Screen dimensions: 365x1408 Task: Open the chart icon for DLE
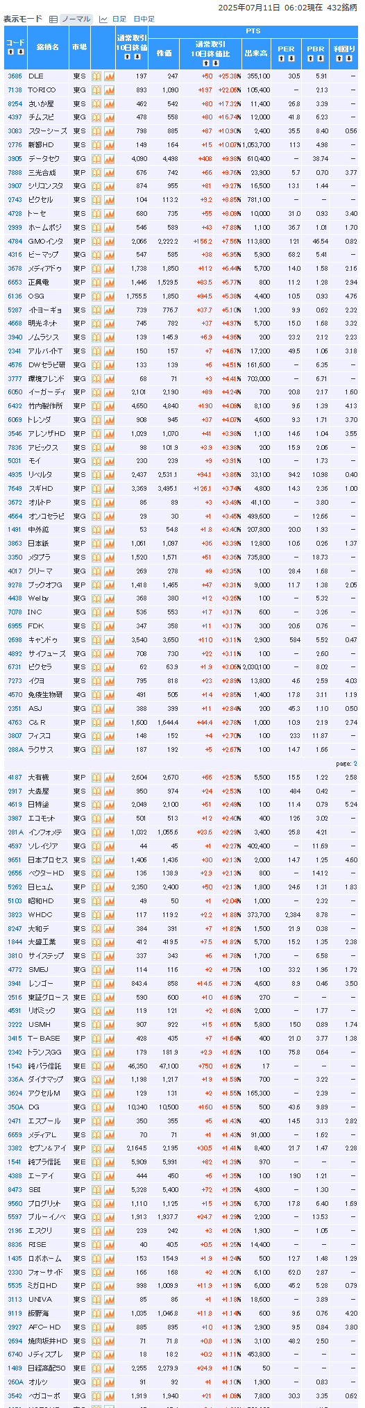(109, 76)
